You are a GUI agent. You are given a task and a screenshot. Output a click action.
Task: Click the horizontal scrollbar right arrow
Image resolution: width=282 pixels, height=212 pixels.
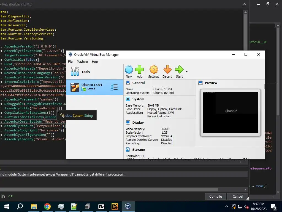tap(245, 189)
